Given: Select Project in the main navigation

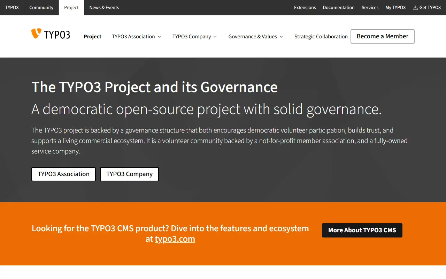Looking at the screenshot, I should (x=92, y=37).
